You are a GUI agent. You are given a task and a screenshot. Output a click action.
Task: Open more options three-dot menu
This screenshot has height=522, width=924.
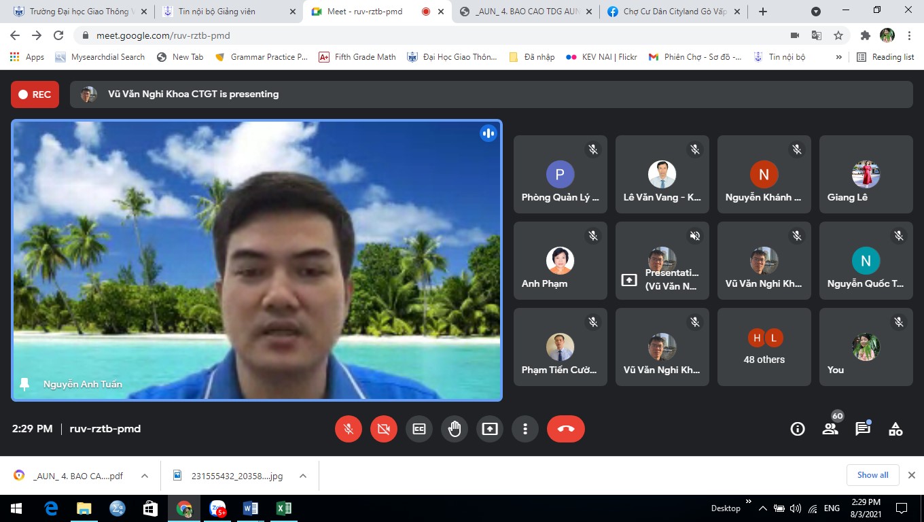[525, 429]
